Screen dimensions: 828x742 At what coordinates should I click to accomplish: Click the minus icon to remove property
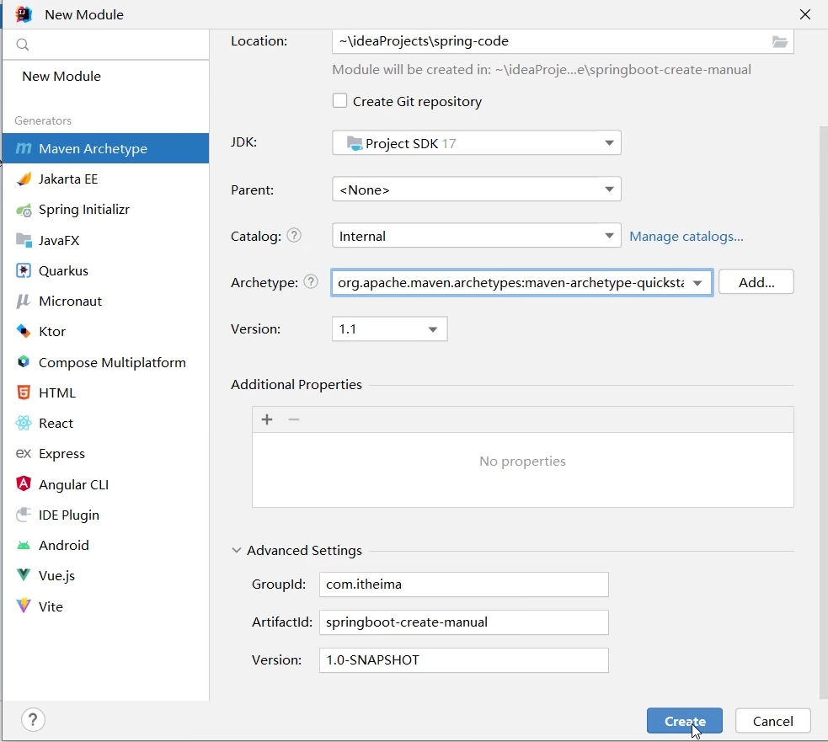pos(294,419)
